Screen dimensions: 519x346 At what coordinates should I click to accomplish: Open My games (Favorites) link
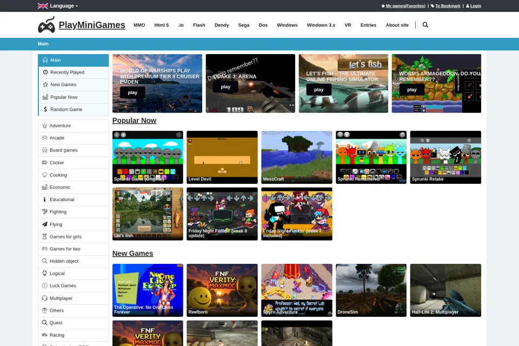pyautogui.click(x=405, y=5)
